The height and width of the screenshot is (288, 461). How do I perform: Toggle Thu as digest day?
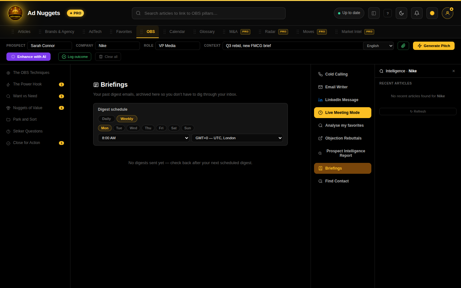(x=148, y=128)
